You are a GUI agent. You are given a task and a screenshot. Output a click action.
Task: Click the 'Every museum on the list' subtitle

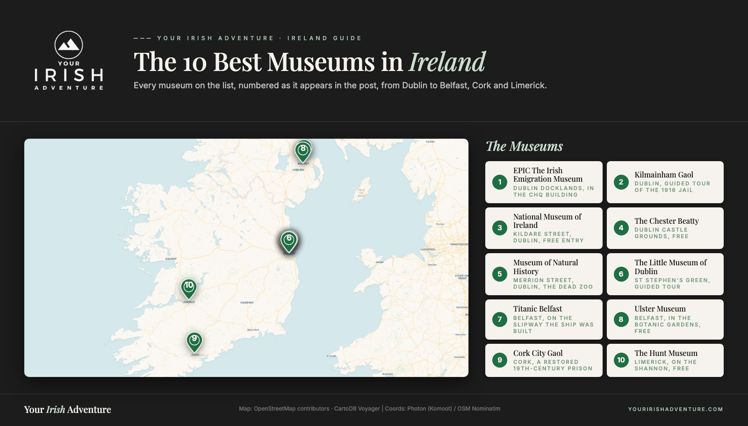tap(340, 85)
